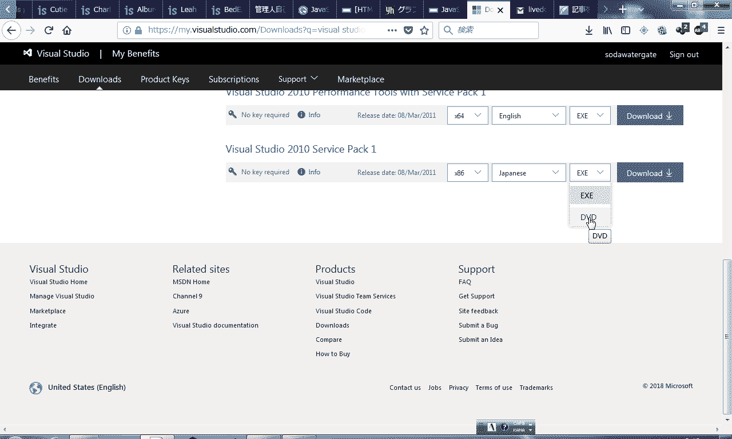Click the Visual Studio logo in the header
This screenshot has width=732, height=439.
point(27,53)
